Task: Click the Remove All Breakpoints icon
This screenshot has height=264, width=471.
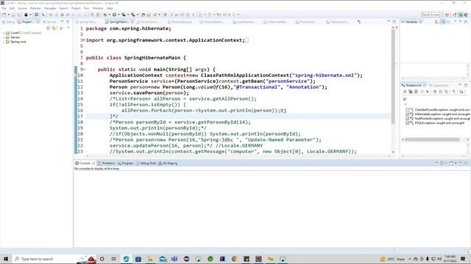Action: (x=411, y=92)
